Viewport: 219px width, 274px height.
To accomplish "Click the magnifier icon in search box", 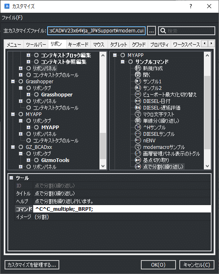I will [x=163, y=31].
